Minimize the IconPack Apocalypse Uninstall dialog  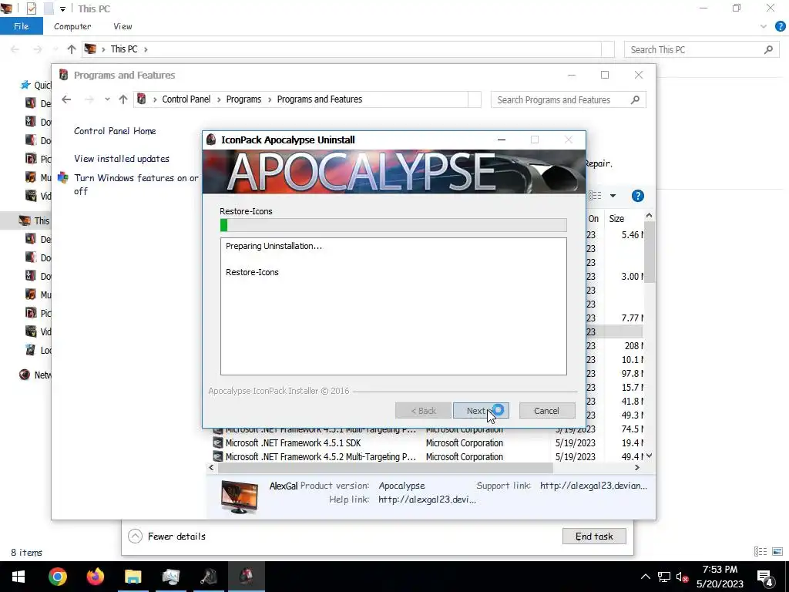coord(502,140)
